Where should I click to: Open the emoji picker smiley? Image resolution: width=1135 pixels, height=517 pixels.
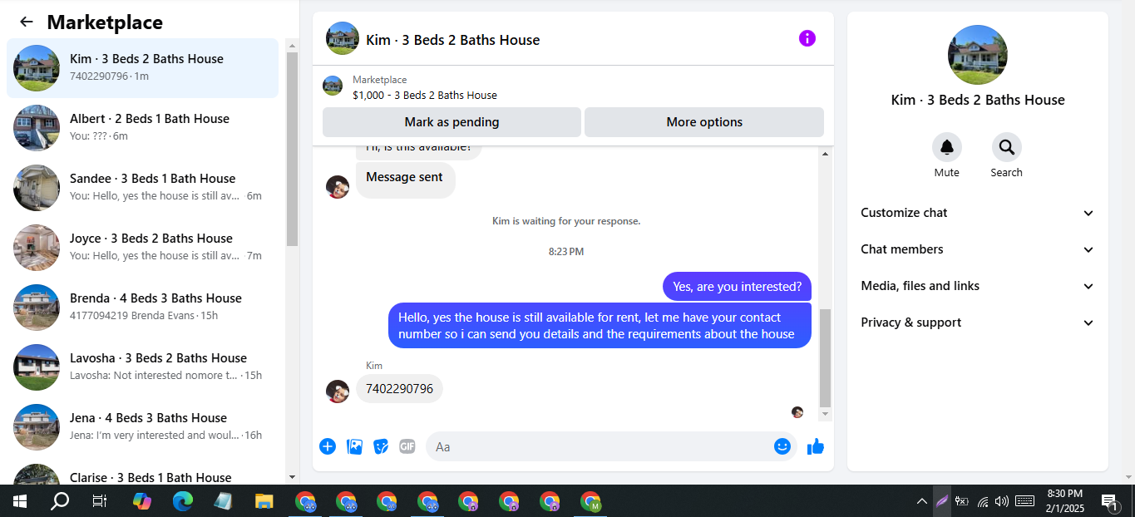tap(782, 446)
